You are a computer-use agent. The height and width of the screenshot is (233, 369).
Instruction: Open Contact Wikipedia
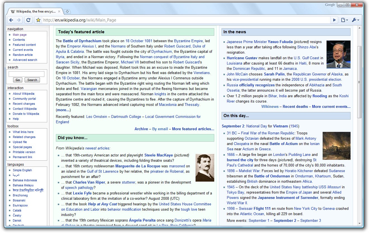[25, 109]
